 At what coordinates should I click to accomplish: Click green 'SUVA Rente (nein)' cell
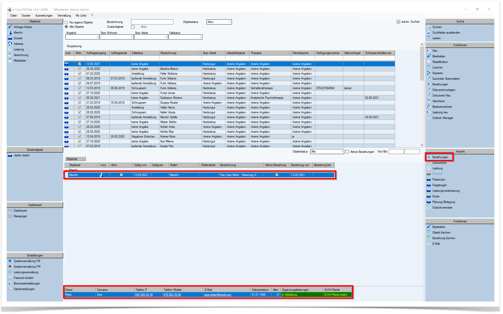pyautogui.click(x=337, y=295)
